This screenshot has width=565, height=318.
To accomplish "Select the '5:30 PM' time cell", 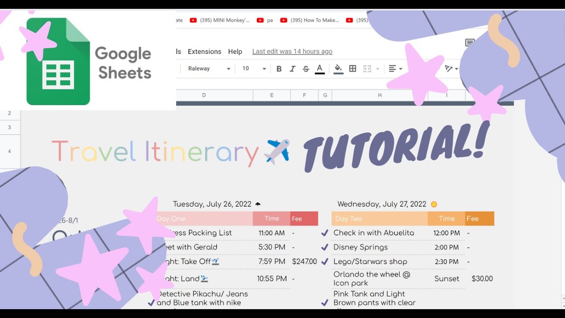I will [271, 247].
